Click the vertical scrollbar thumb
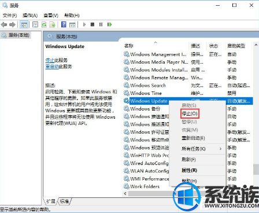The width and height of the screenshot is (259, 213). [256, 169]
